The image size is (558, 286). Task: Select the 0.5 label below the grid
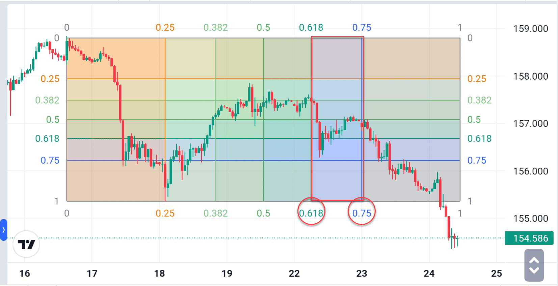point(263,213)
